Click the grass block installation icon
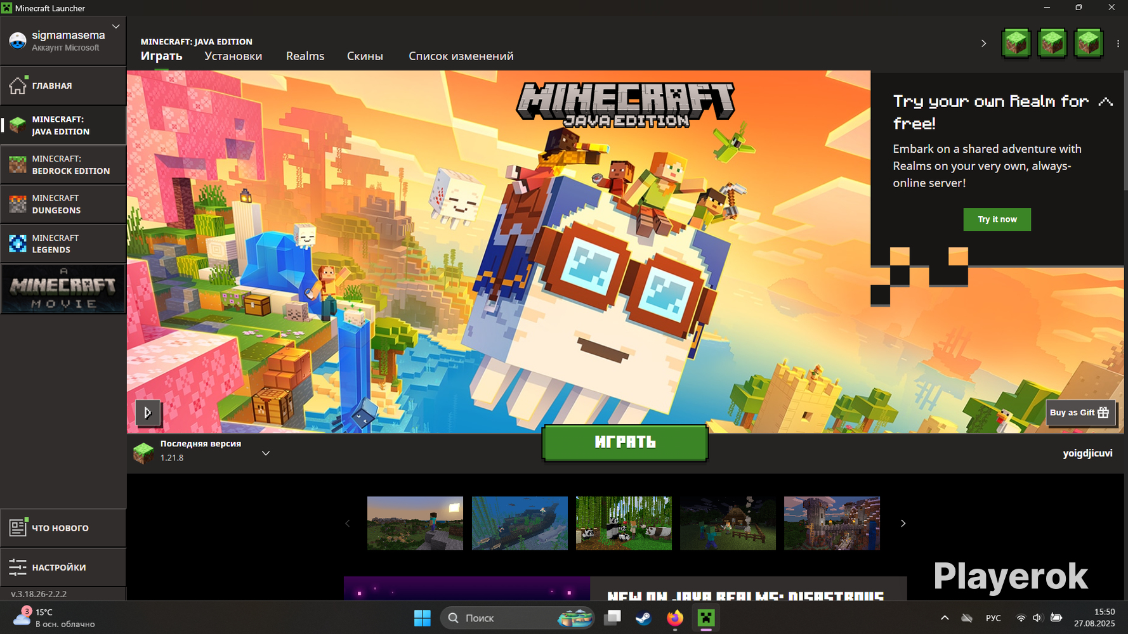 point(143,453)
